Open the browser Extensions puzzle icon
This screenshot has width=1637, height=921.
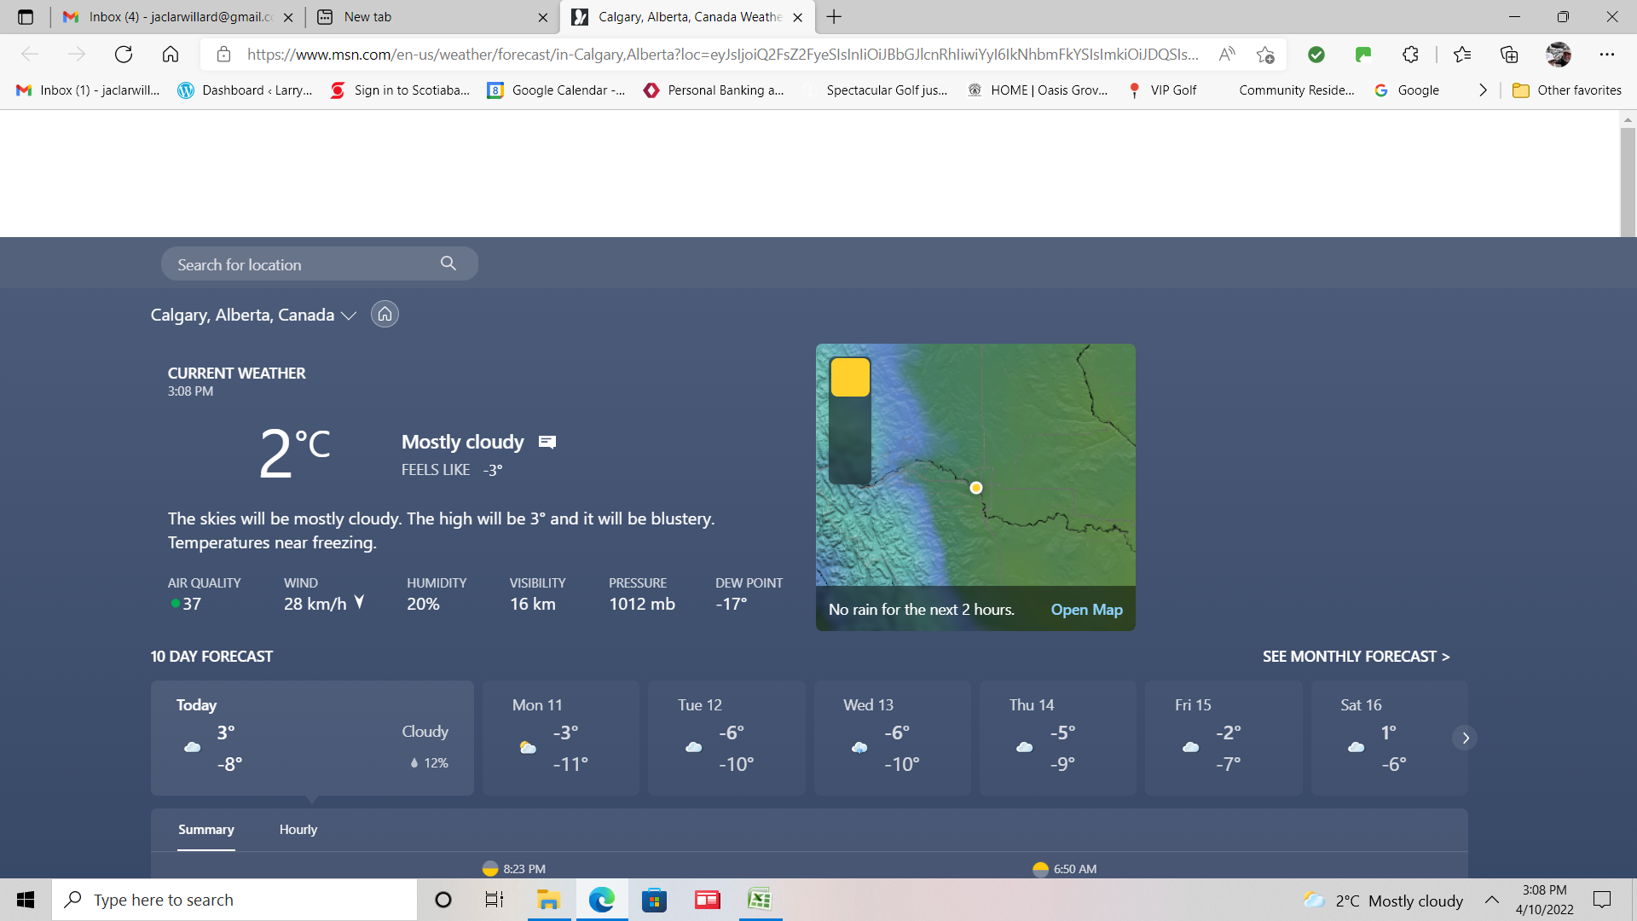[1410, 55]
